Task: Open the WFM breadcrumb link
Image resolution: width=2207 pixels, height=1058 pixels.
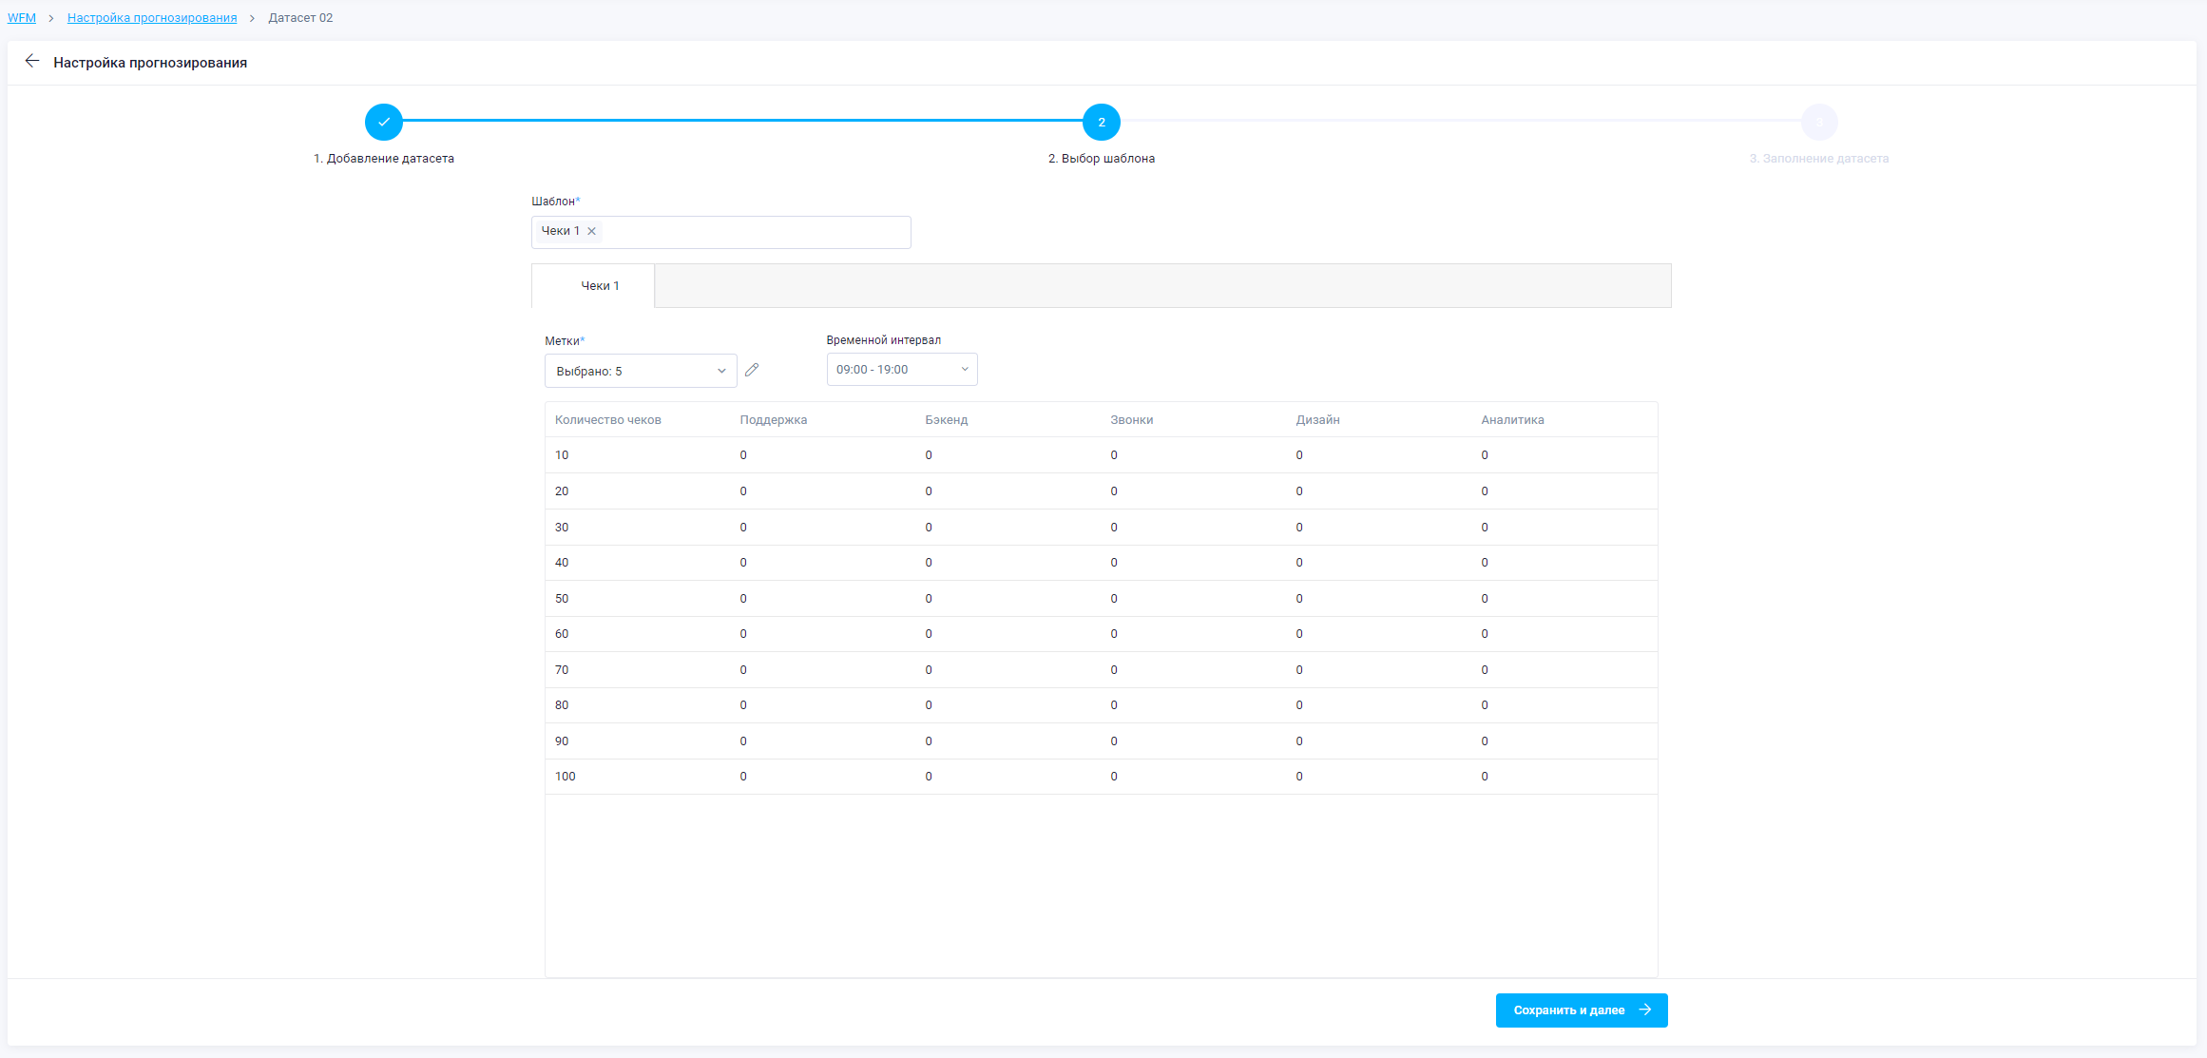Action: tap(22, 18)
